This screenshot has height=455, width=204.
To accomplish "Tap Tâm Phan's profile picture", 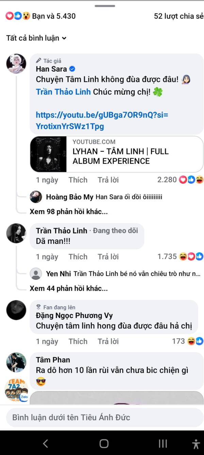I will tap(16, 362).
